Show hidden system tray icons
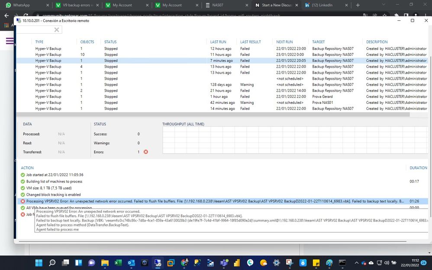432x270 pixels. [356, 263]
